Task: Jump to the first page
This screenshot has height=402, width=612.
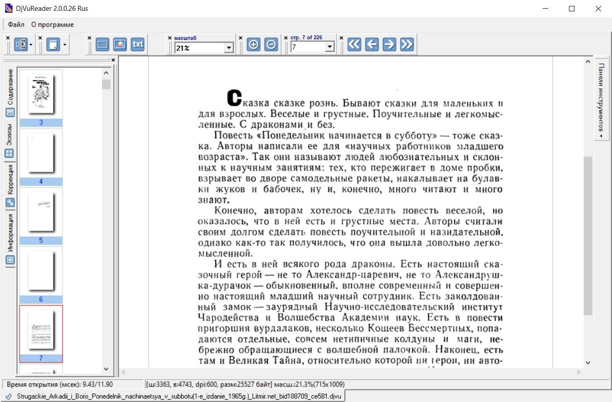Action: pos(354,44)
